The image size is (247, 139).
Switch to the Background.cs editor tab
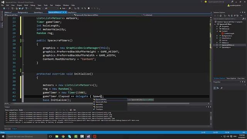(x=23, y=12)
